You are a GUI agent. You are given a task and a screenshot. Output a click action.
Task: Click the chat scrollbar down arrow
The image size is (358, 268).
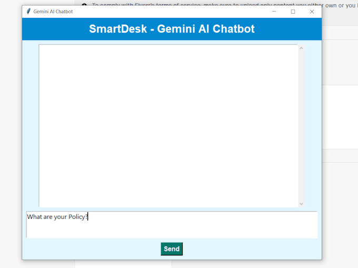click(x=301, y=204)
